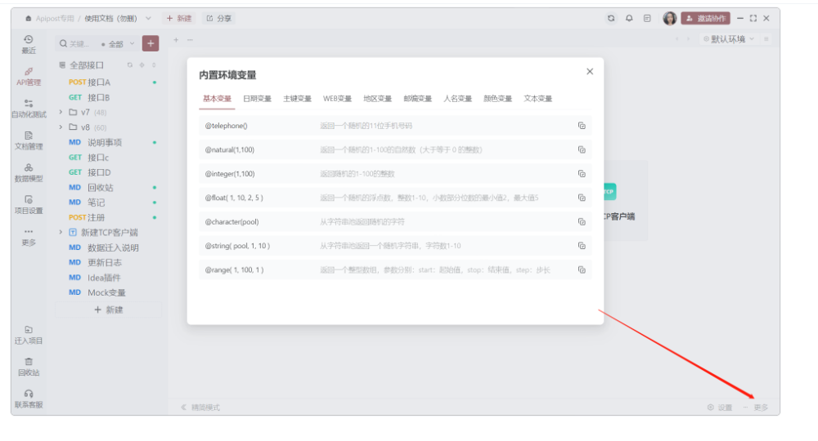The height and width of the screenshot is (441, 818).
Task: Switch to the 人名变量 tab
Action: (457, 98)
